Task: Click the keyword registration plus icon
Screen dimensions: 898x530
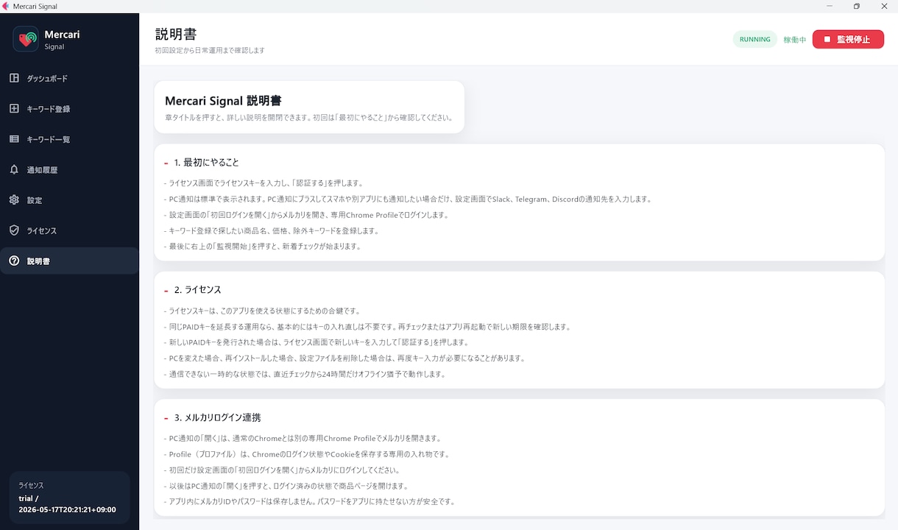Action: tap(14, 109)
